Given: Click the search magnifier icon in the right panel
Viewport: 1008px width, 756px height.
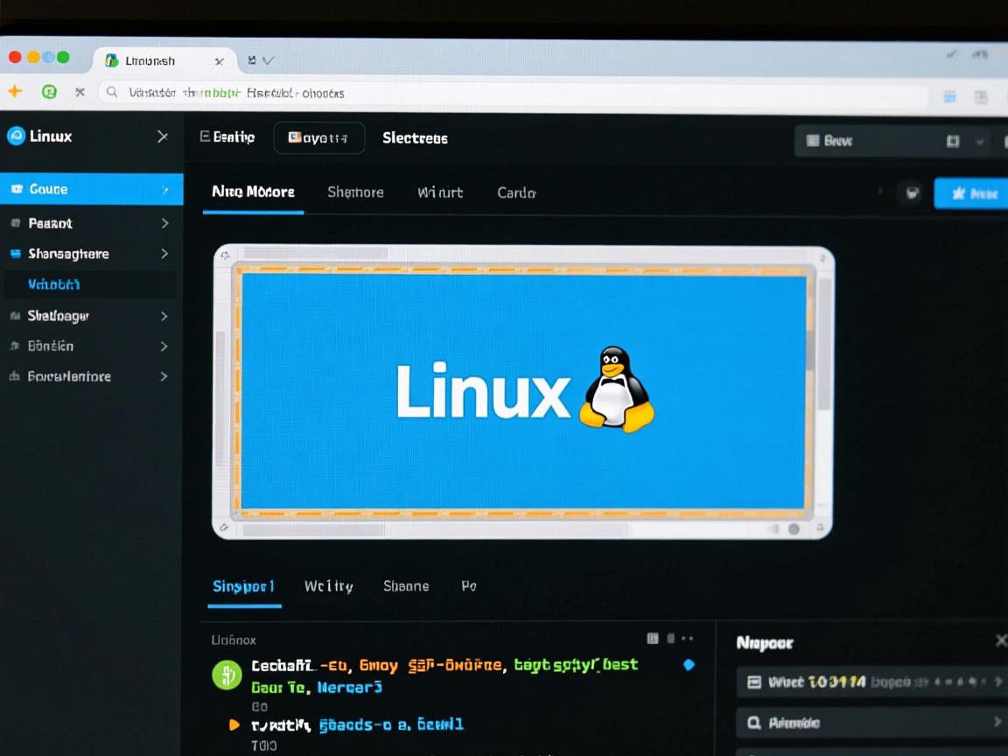Looking at the screenshot, I should click(x=754, y=723).
